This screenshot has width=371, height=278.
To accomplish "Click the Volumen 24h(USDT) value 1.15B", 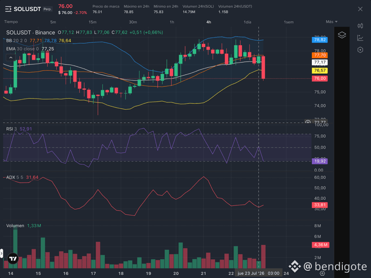I will coord(223,12).
